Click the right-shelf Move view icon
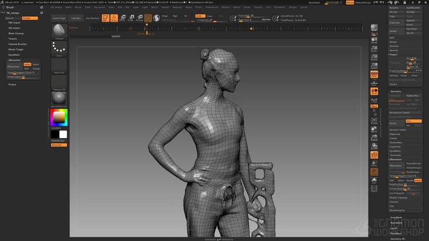Image resolution: width=429 pixels, height=241 pixels. pyautogui.click(x=374, y=129)
